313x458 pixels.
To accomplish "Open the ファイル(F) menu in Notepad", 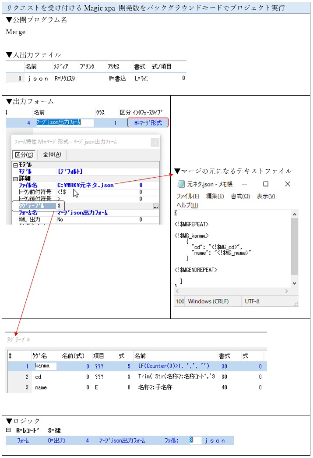I will click(x=188, y=196).
